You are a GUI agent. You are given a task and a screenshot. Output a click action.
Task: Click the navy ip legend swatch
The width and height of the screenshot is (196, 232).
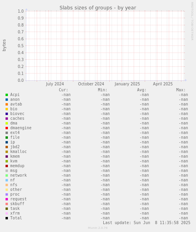tap(7, 142)
